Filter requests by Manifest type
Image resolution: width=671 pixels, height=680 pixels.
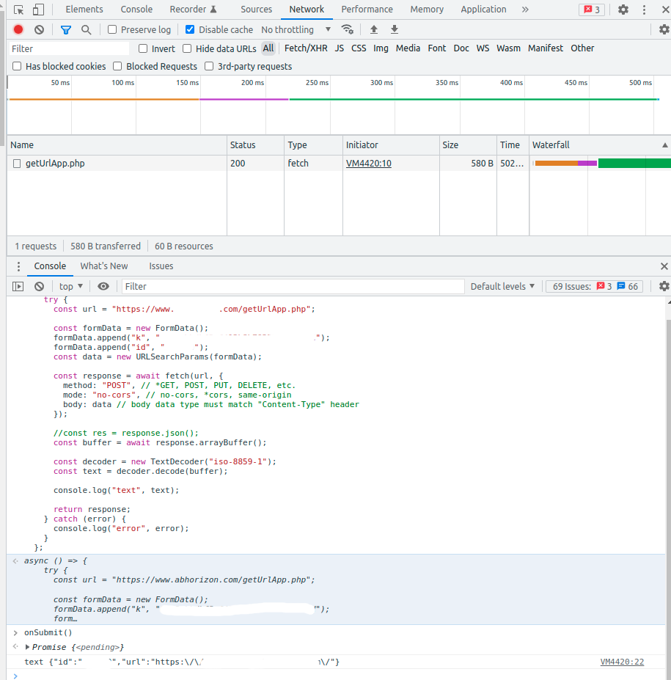pyautogui.click(x=546, y=48)
